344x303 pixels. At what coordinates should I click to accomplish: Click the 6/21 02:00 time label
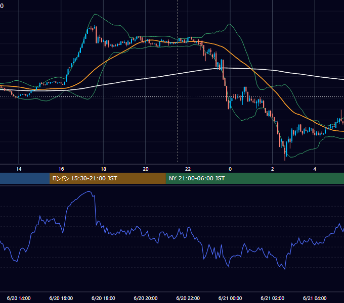pos(272,298)
